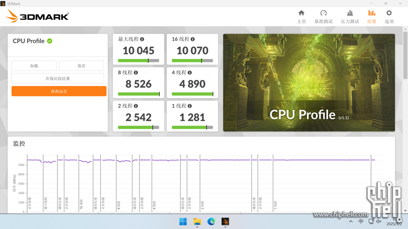Run again with orange 再次运行 button
This screenshot has height=229, width=408.
[x=59, y=91]
